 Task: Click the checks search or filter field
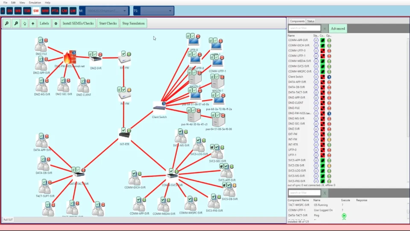tap(305, 193)
